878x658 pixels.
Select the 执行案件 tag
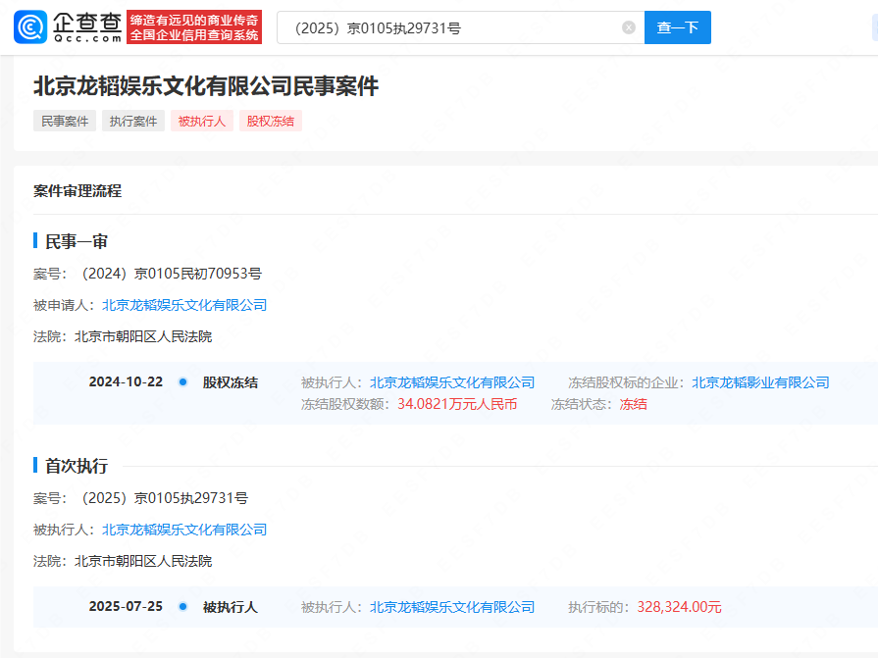(x=133, y=121)
